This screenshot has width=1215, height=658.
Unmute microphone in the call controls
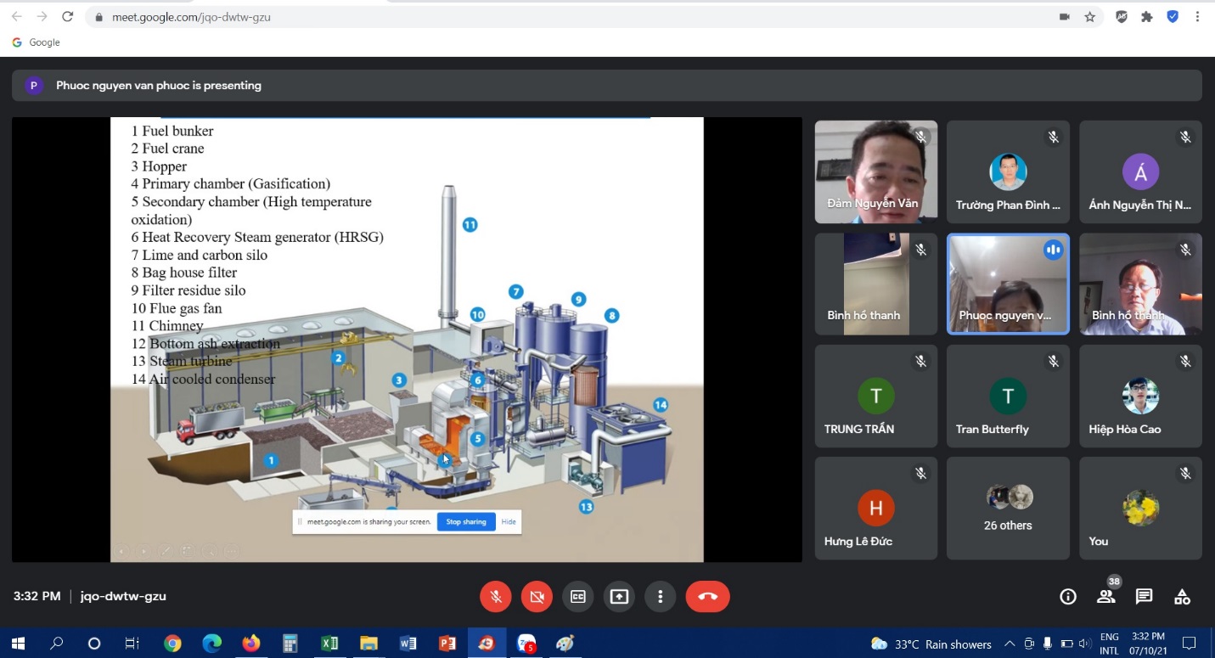click(x=496, y=597)
